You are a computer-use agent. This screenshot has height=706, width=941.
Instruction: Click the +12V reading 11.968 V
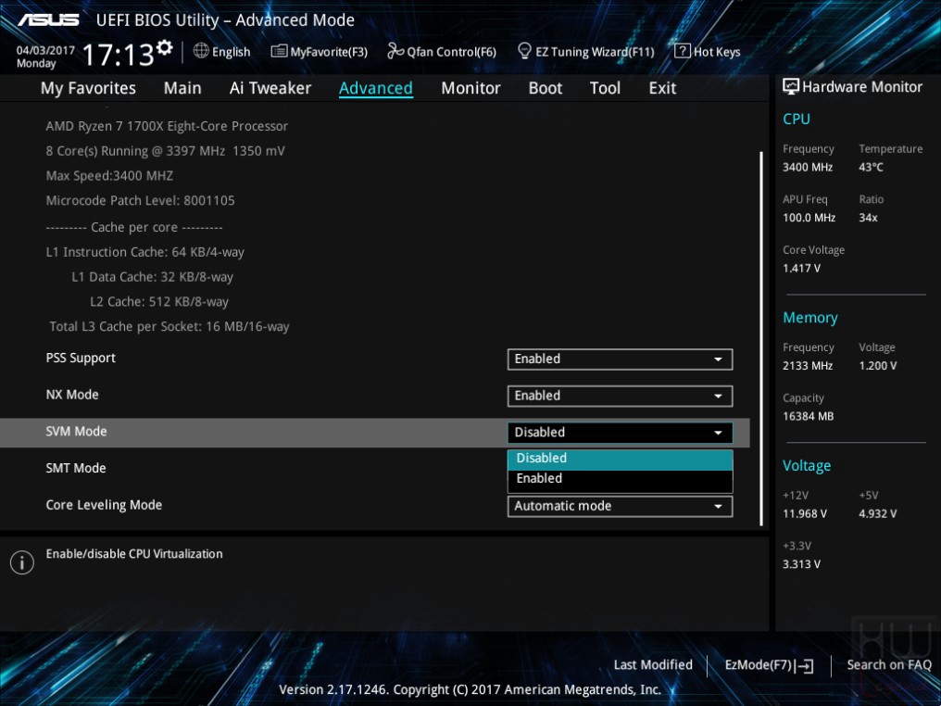(804, 514)
